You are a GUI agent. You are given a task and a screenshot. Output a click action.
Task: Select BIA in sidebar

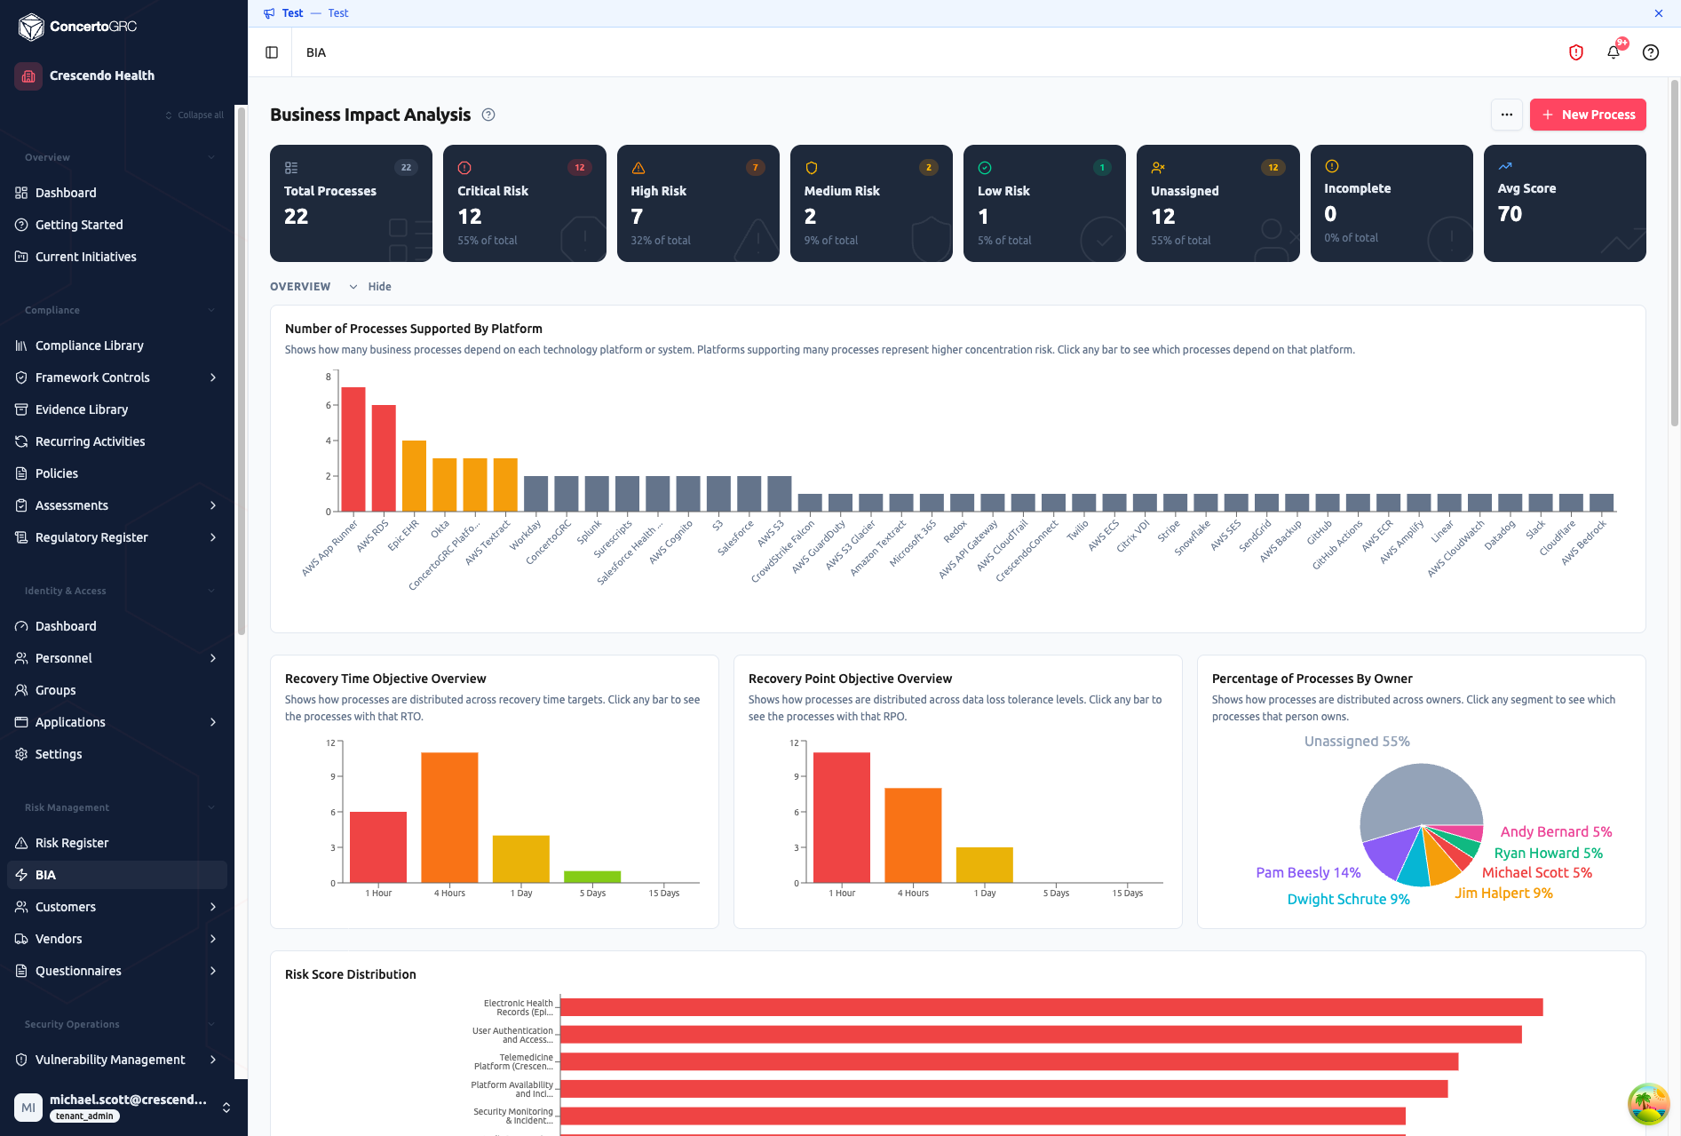(117, 875)
